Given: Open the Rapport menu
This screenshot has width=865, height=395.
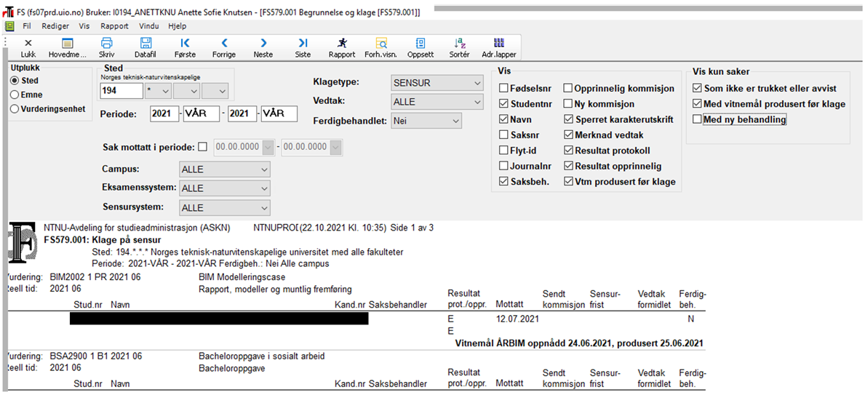Looking at the screenshot, I should [x=115, y=26].
